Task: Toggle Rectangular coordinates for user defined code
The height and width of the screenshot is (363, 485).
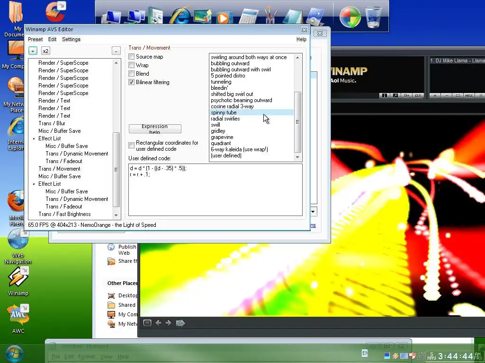Action: (132, 146)
